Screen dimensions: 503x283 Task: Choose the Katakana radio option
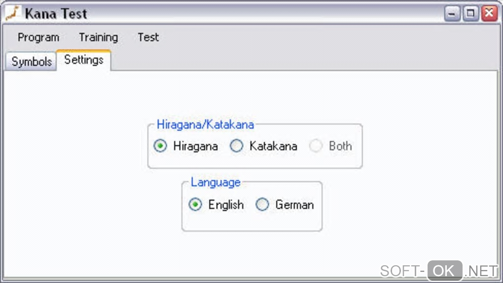tap(237, 146)
